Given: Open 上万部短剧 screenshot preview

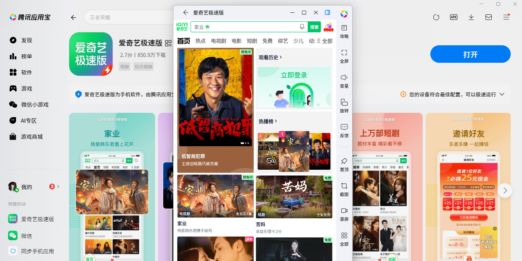Looking at the screenshot, I should pos(388,187).
